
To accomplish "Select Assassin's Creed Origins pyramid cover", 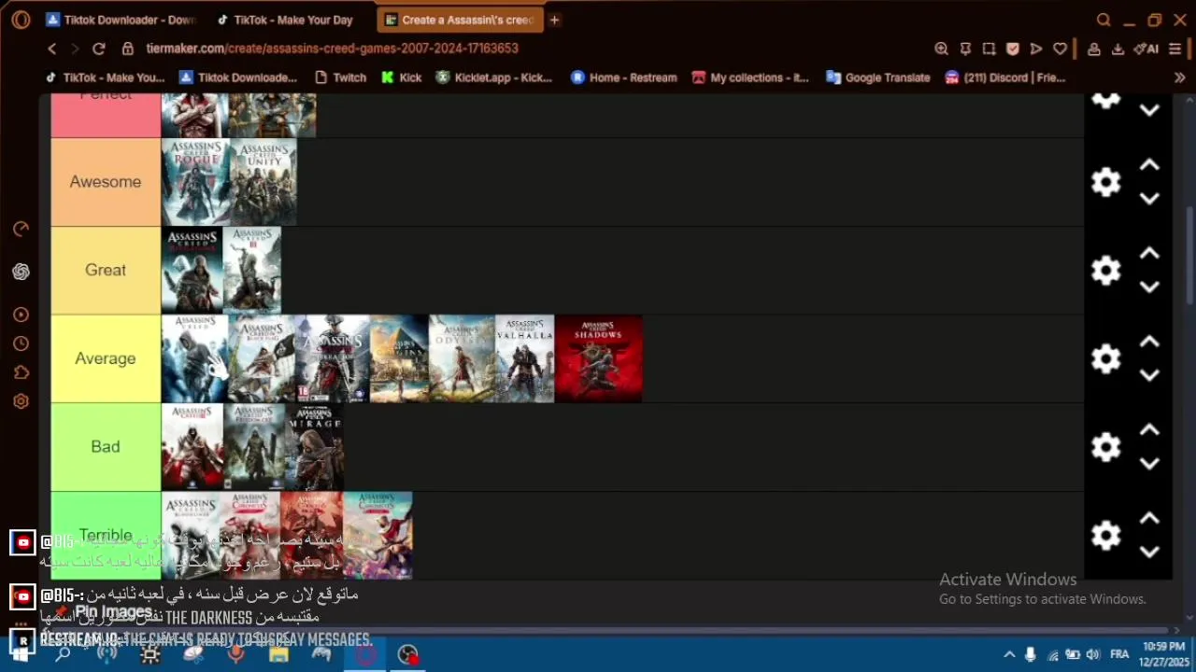I will click(x=399, y=358).
